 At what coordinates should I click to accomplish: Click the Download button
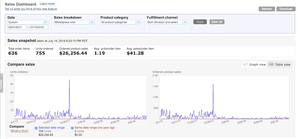click(286, 9)
